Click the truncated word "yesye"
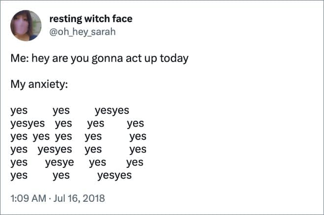Image resolution: width=324 pixels, height=215 pixels. coord(59,162)
